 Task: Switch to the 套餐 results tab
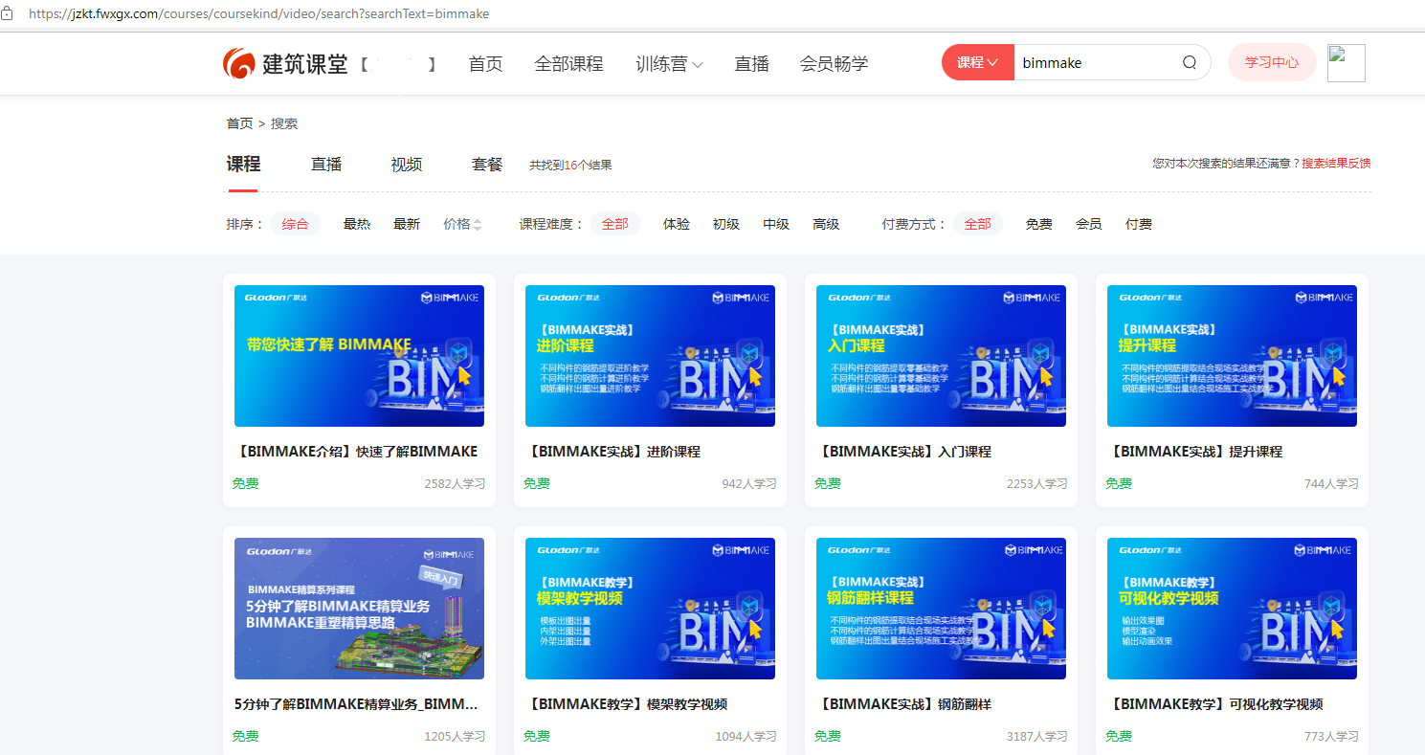(487, 165)
